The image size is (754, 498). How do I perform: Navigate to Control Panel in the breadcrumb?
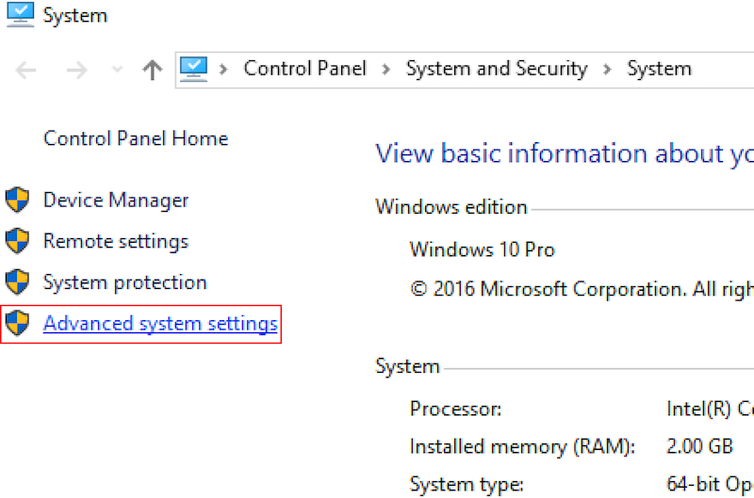(x=304, y=69)
